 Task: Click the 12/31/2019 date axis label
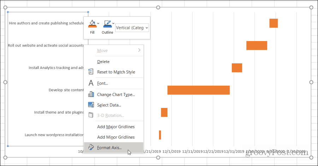234,151
